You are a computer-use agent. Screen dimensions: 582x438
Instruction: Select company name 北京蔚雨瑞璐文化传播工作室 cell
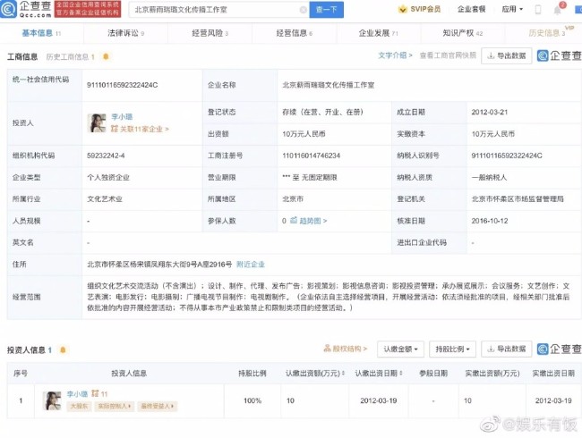pyautogui.click(x=329, y=85)
